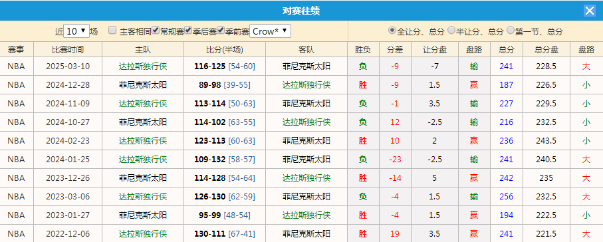
Task: Click the score 116-125 [54-60]
Action: (x=225, y=66)
